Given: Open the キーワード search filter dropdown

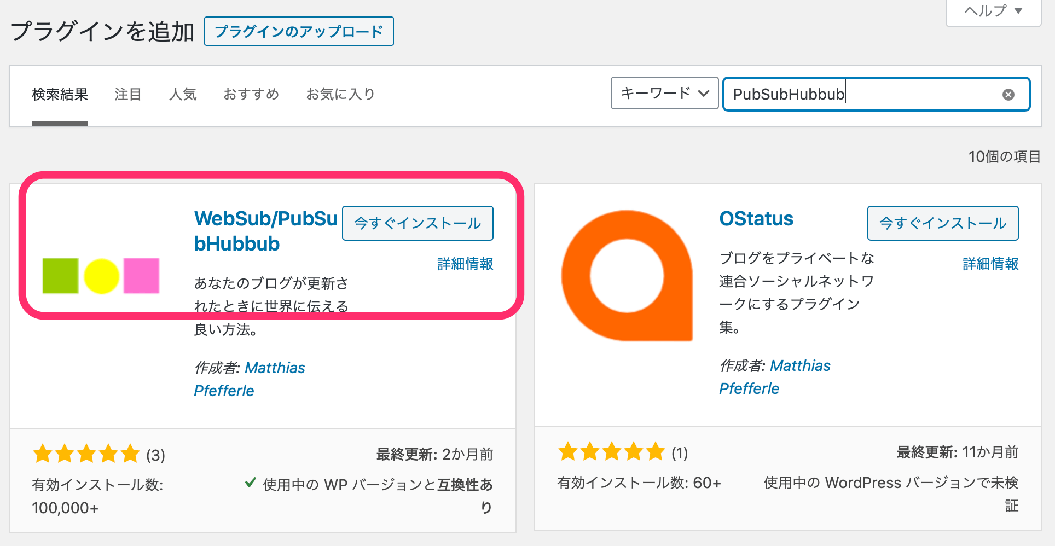Looking at the screenshot, I should coord(664,93).
